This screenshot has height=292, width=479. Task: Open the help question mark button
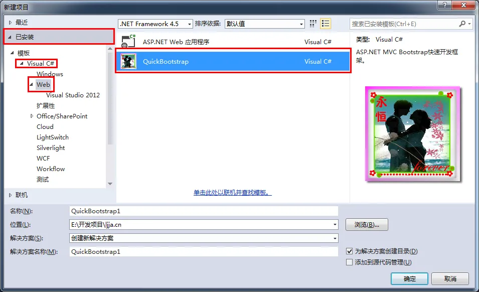tap(445, 5)
